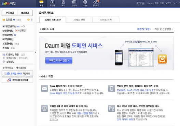Click 내게쓰기 write-to-self button

[25, 13]
